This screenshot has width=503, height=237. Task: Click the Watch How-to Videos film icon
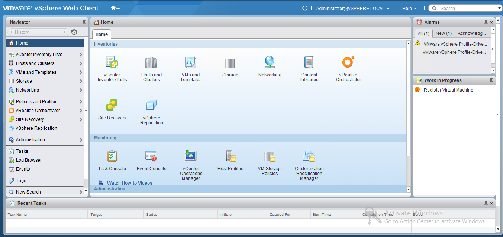click(x=100, y=183)
